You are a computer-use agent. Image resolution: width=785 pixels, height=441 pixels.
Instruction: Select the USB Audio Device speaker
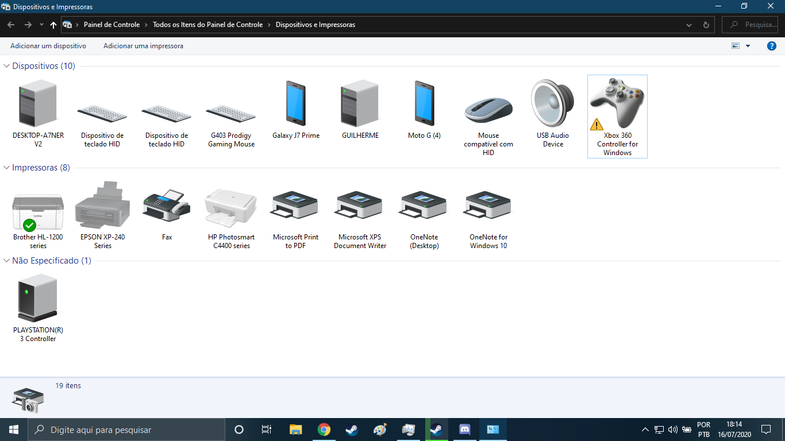click(553, 113)
